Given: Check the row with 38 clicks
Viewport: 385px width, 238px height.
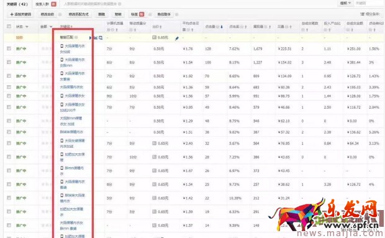Looking at the screenshot, I should tap(9, 132).
